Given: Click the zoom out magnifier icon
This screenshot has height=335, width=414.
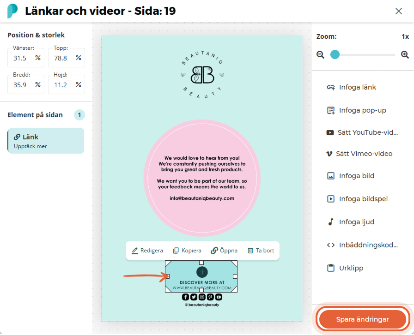Looking at the screenshot, I should (320, 55).
